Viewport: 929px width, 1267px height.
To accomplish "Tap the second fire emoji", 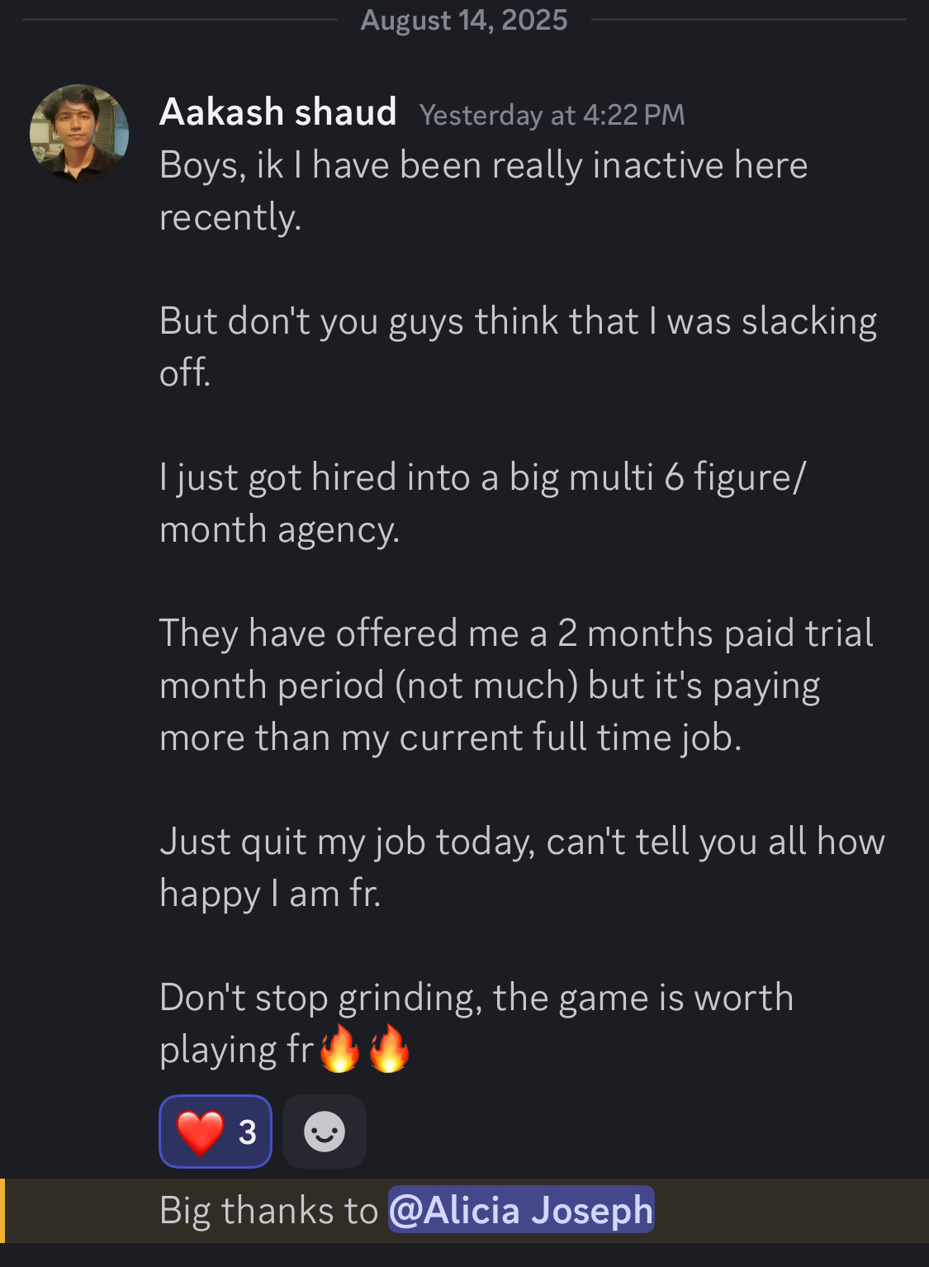I will [x=389, y=1049].
